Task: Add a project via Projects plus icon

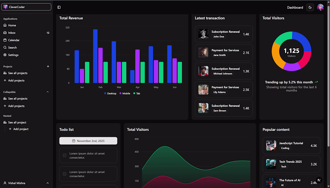Action: (48, 66)
